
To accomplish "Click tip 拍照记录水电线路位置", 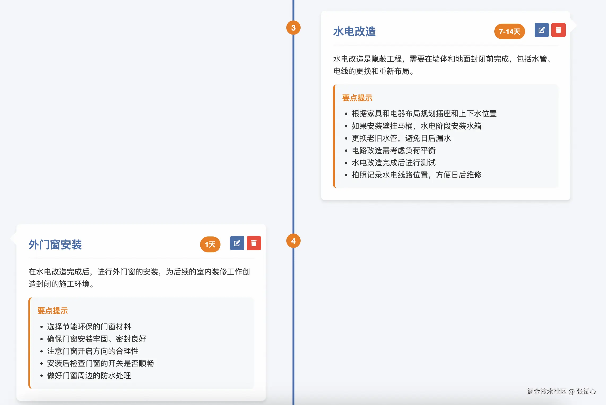I will (x=416, y=175).
